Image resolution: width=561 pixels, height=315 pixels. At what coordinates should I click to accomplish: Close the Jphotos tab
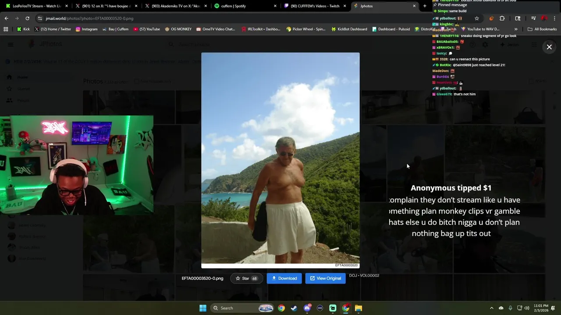pos(414,6)
